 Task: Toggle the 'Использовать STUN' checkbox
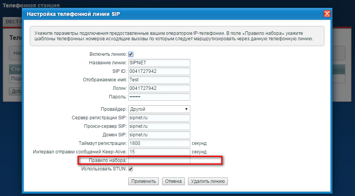131,169
